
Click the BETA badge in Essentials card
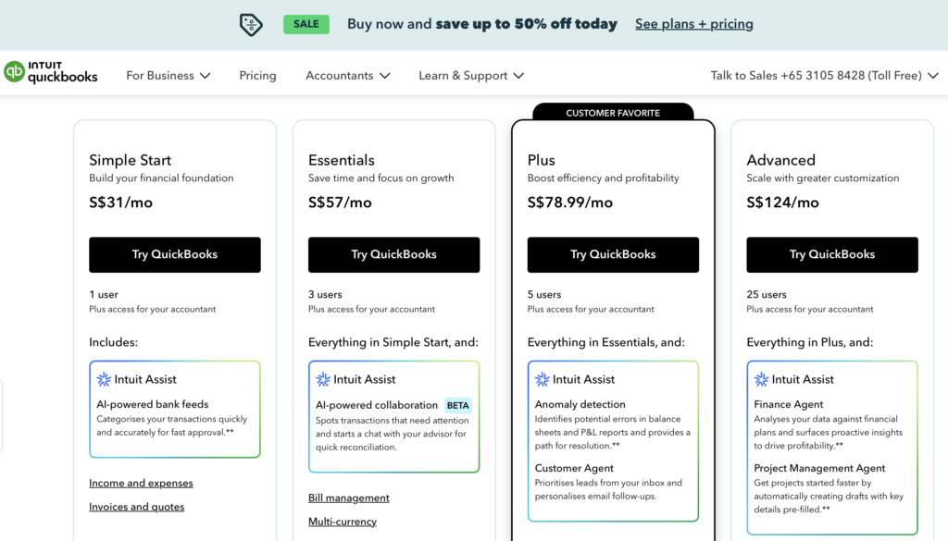pyautogui.click(x=458, y=405)
